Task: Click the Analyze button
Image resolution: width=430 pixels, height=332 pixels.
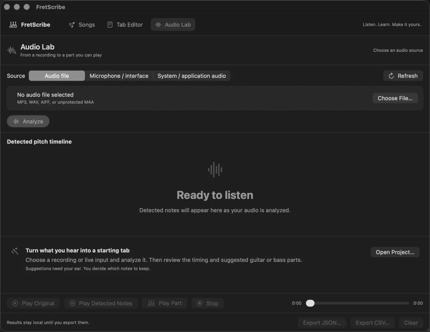Action: pos(28,121)
